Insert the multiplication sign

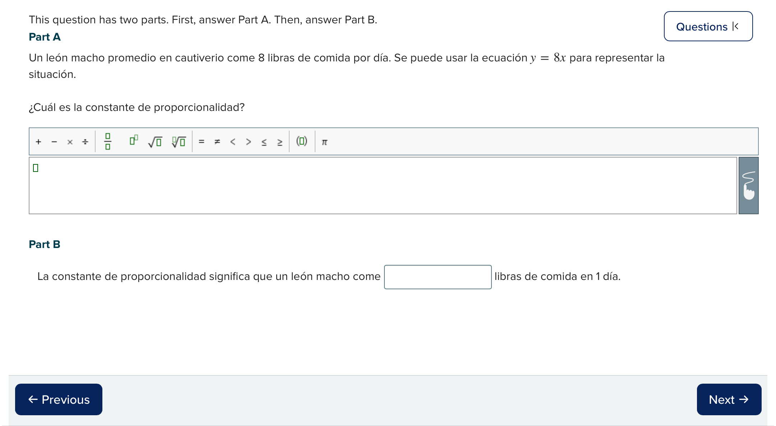click(x=70, y=142)
